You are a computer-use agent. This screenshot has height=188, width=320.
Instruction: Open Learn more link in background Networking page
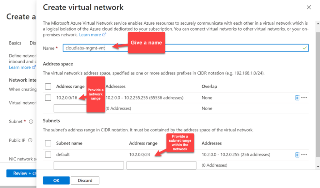point(22,67)
